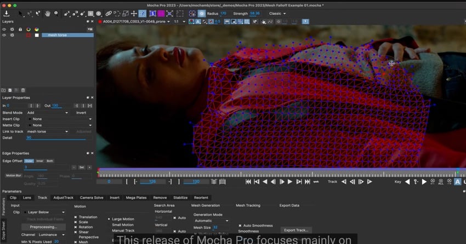Hide the mesh torse layer visibility
Screen dimensions: 466x244
4,35
